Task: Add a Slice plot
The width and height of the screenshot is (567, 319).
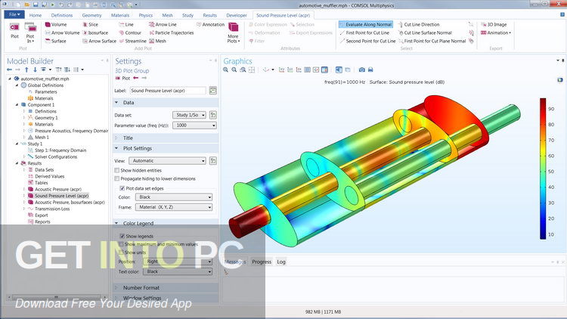Action: coord(91,25)
